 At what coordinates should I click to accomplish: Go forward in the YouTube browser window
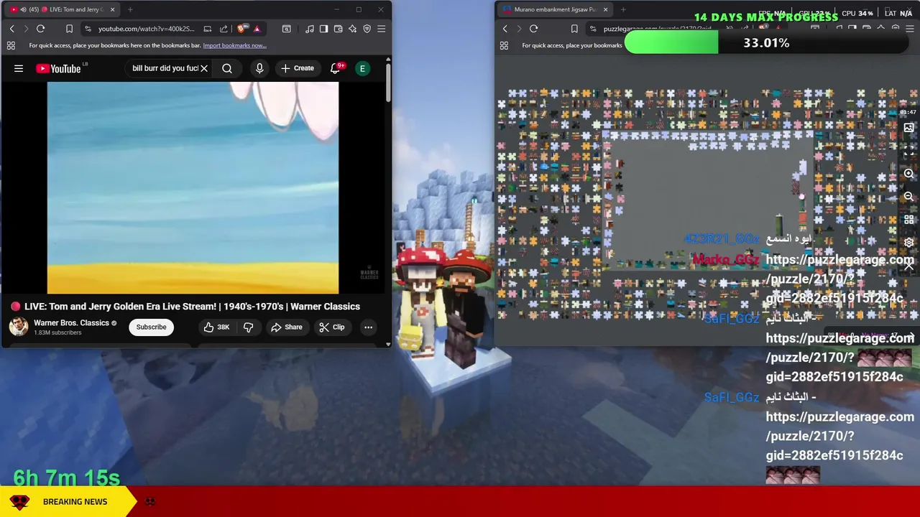(26, 29)
